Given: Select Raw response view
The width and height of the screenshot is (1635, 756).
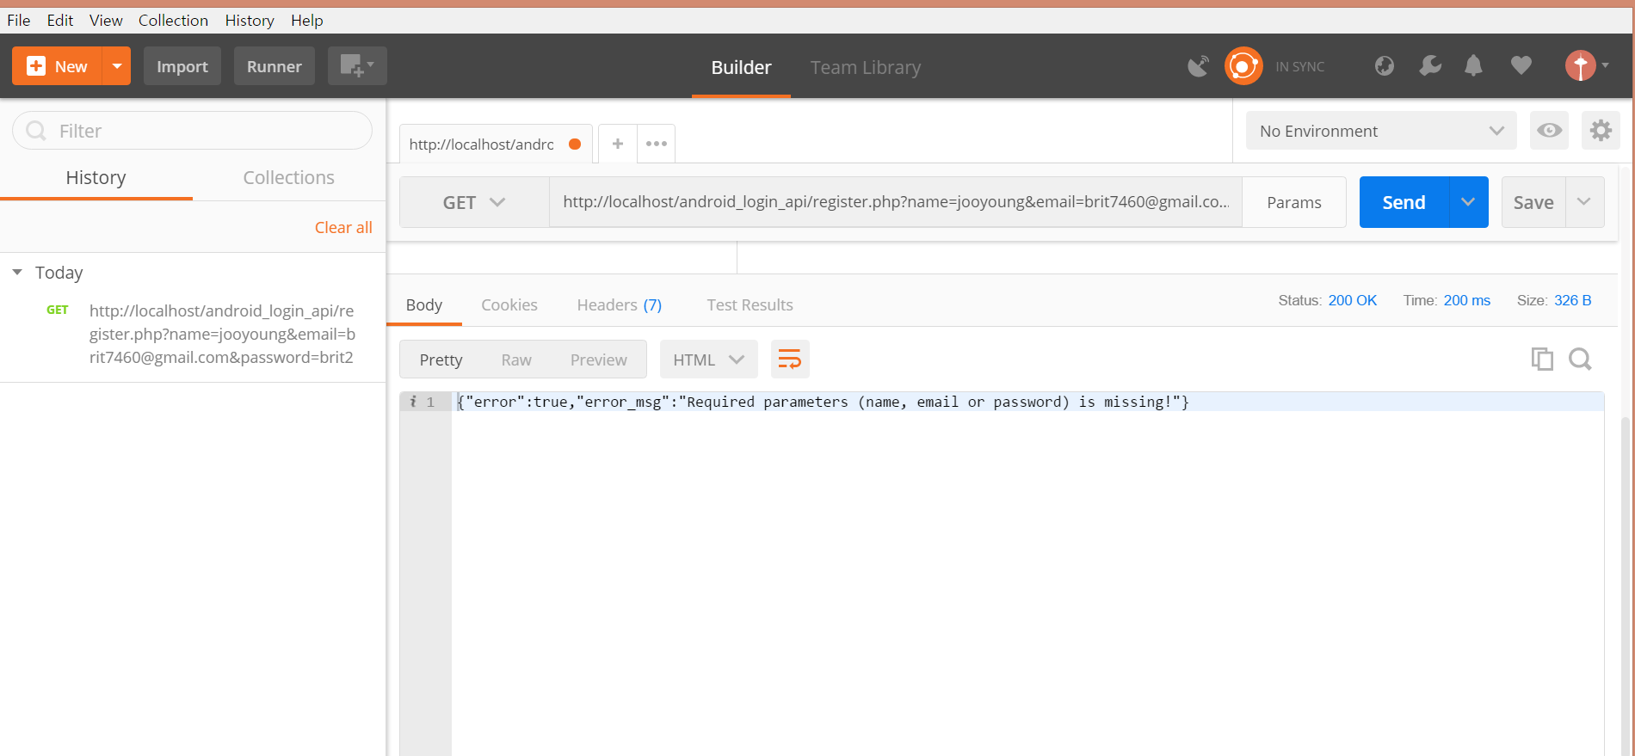Looking at the screenshot, I should coord(516,360).
